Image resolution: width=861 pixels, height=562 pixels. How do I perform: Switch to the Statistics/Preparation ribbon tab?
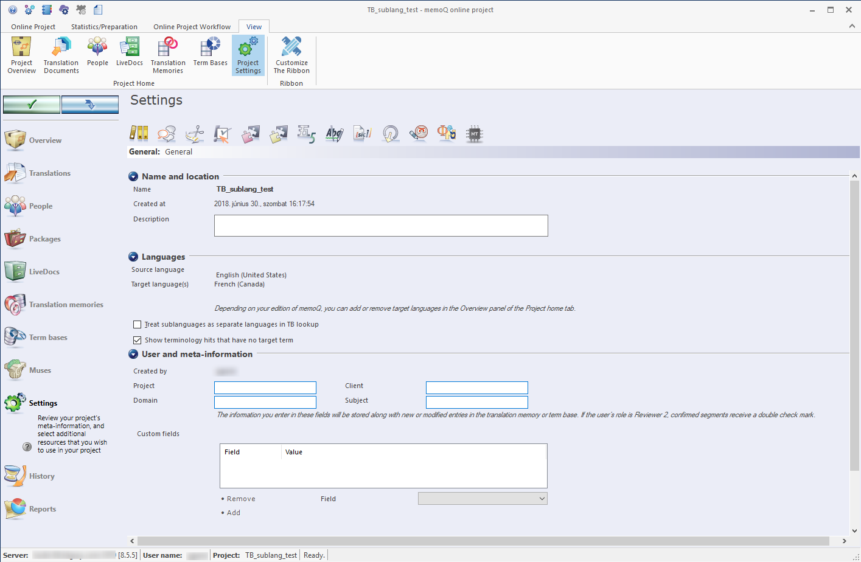(104, 27)
